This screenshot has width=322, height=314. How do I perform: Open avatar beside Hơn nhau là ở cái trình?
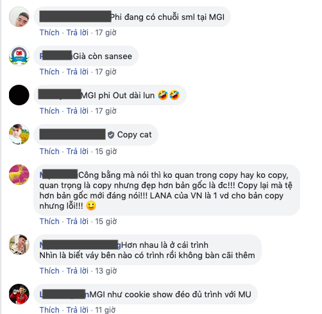(19, 245)
